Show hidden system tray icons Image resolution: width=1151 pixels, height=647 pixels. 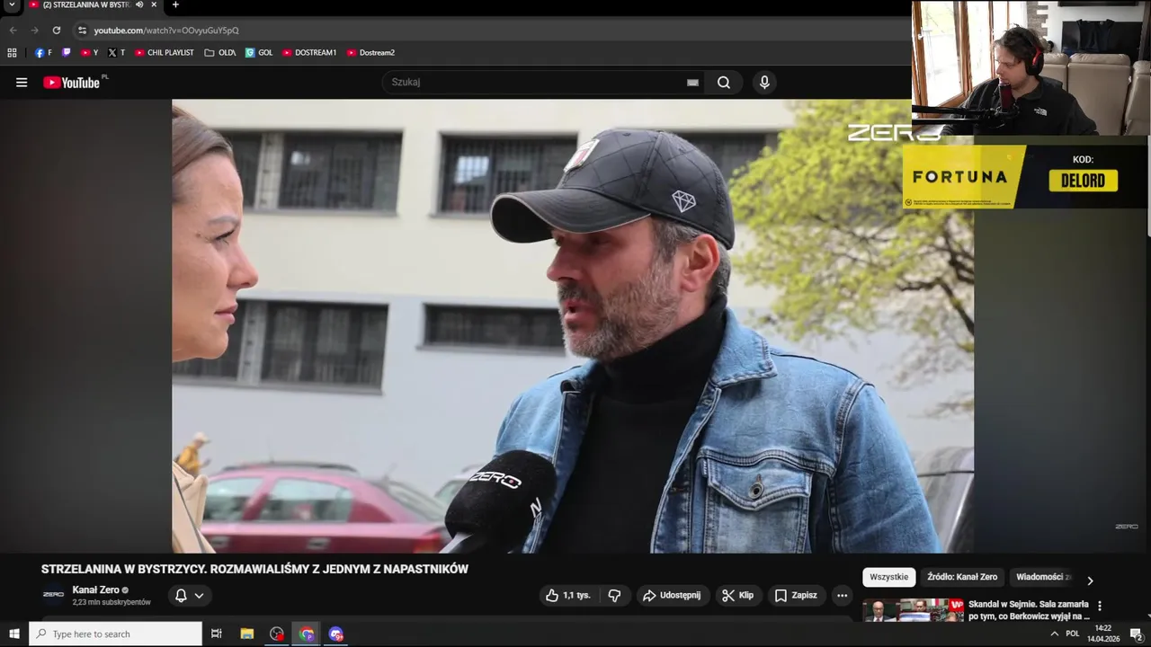(1054, 634)
